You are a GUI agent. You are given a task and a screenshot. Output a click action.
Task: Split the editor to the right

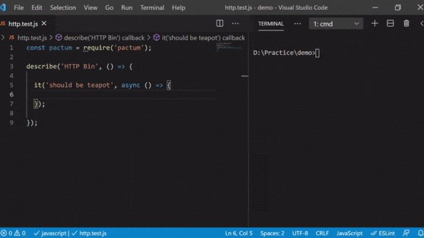click(219, 24)
